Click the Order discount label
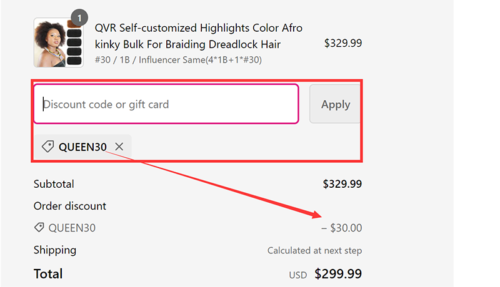 (69, 206)
